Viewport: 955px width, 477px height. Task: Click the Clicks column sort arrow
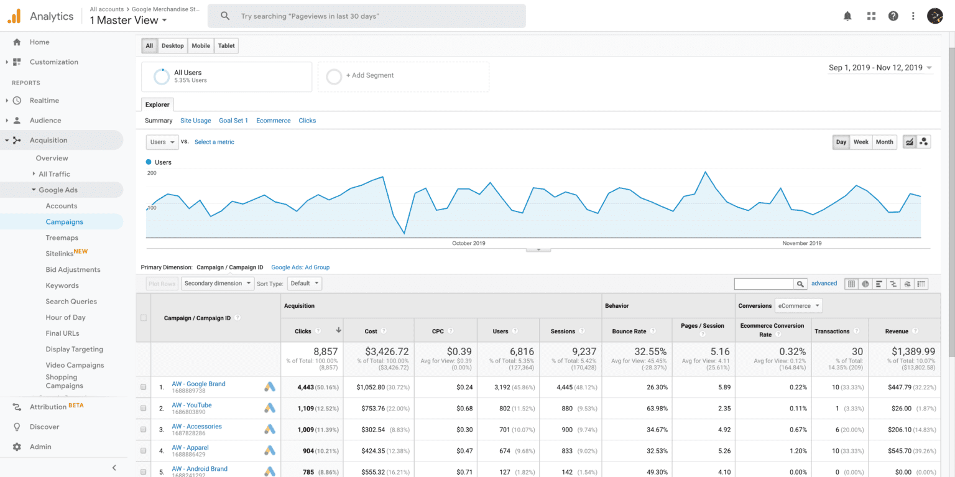point(339,330)
